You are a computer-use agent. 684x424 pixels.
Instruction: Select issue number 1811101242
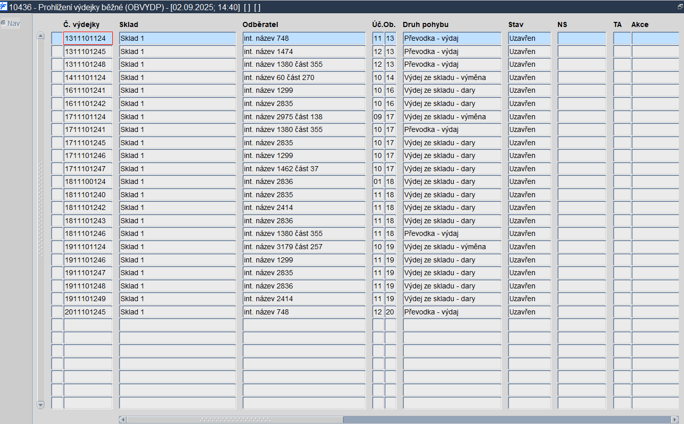click(88, 207)
